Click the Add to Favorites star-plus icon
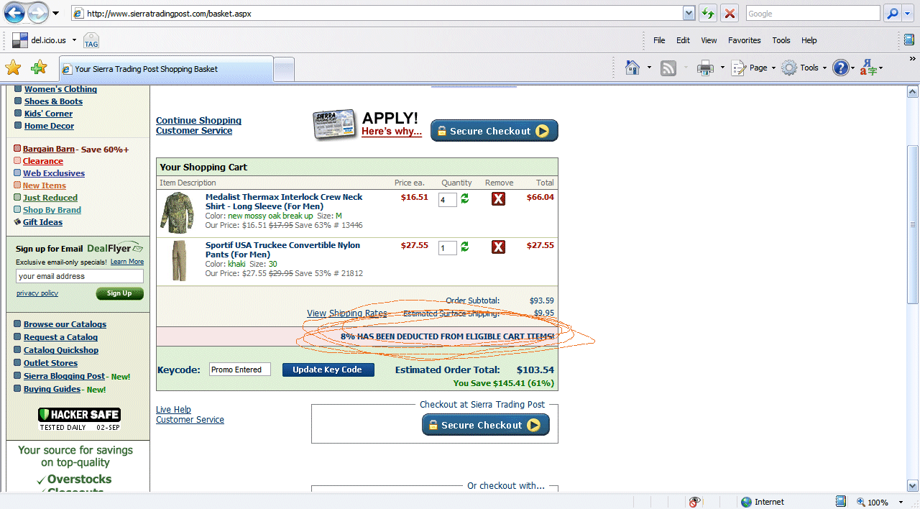The width and height of the screenshot is (920, 509). pos(39,68)
